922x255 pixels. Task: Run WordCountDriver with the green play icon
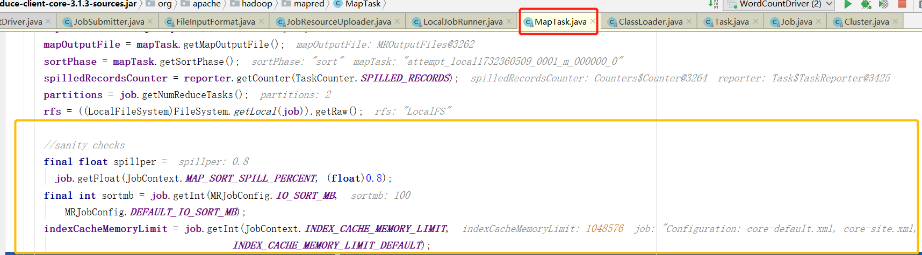pos(848,4)
